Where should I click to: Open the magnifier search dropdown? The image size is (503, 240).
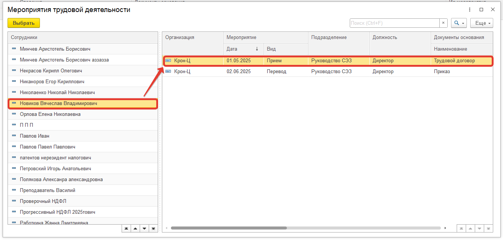[459, 23]
